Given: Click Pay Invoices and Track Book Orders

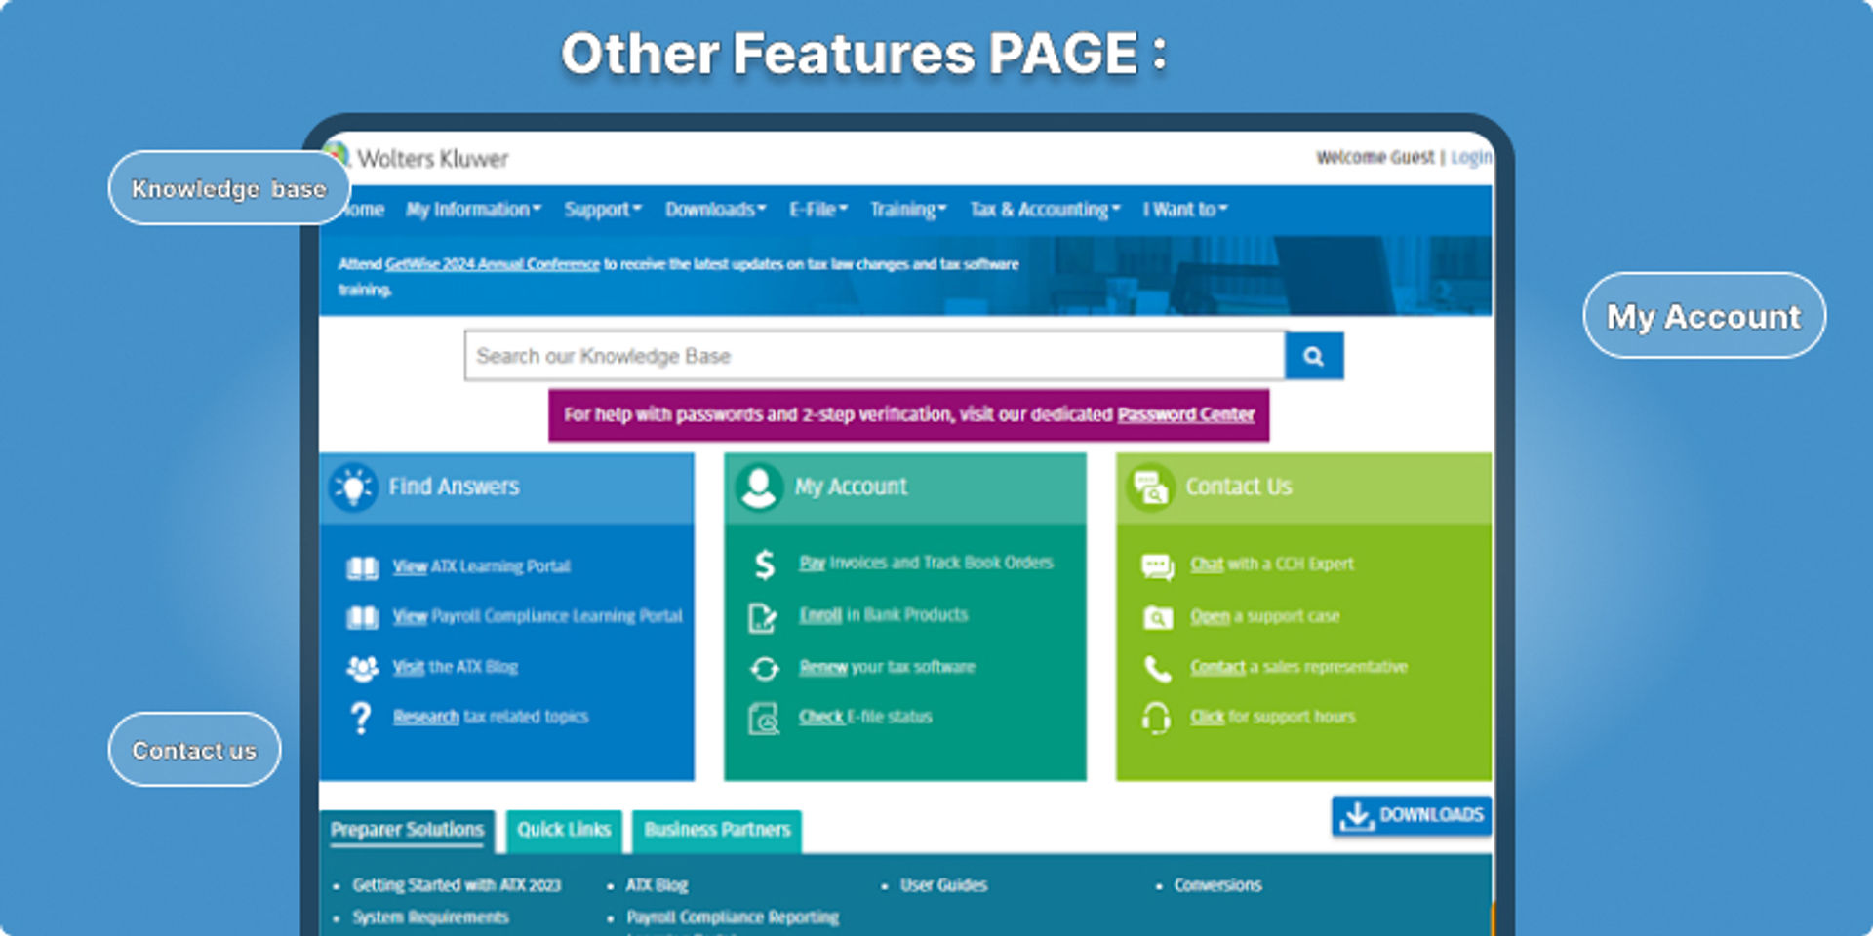Looking at the screenshot, I should [x=926, y=564].
